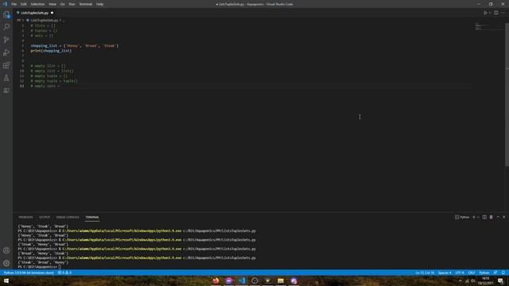This screenshot has width=509, height=286.
Task: Open the Run menu
Action: tap(72, 4)
